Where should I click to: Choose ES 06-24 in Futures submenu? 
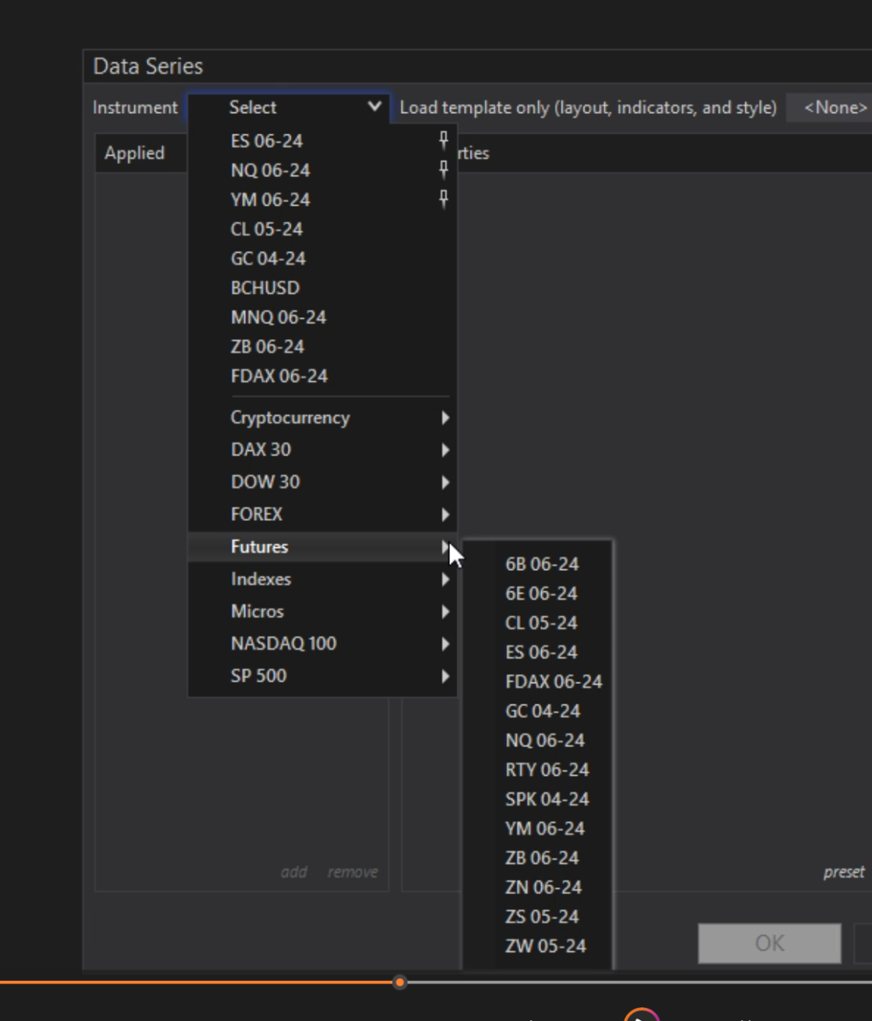[538, 652]
